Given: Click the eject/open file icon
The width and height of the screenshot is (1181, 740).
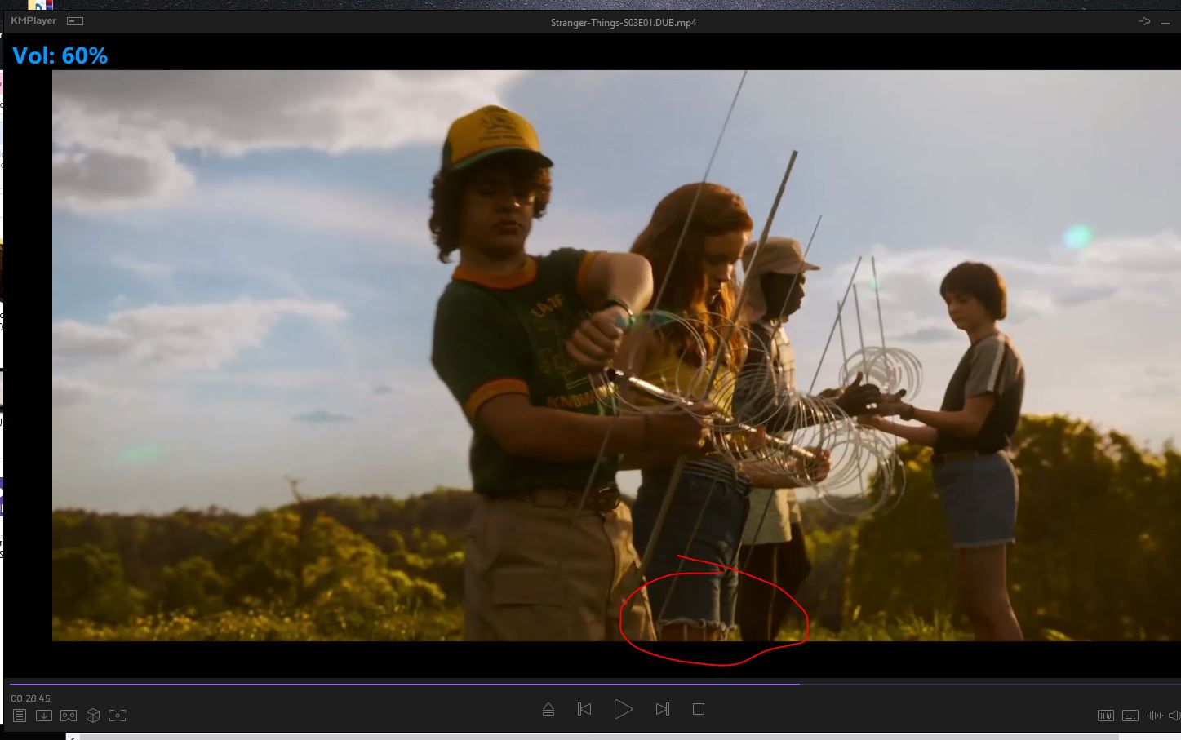Looking at the screenshot, I should tap(548, 709).
